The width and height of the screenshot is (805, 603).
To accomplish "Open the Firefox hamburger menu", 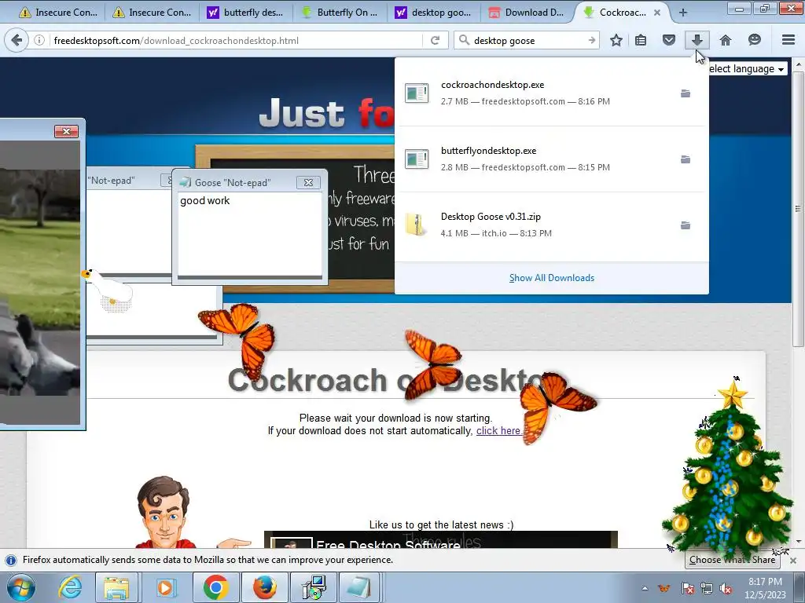I will [x=788, y=40].
